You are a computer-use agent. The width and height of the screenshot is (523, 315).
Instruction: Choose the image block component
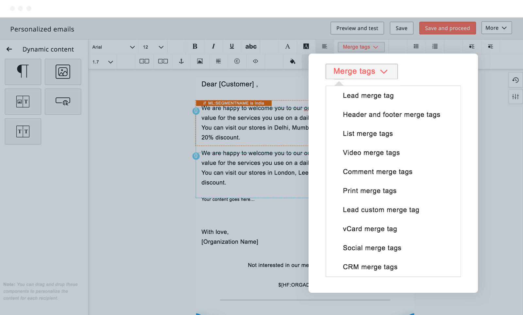coord(63,72)
